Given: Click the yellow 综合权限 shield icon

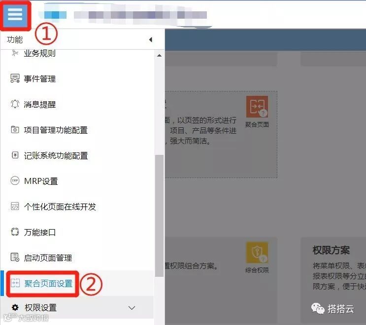Looking at the screenshot, I should coord(257,253).
